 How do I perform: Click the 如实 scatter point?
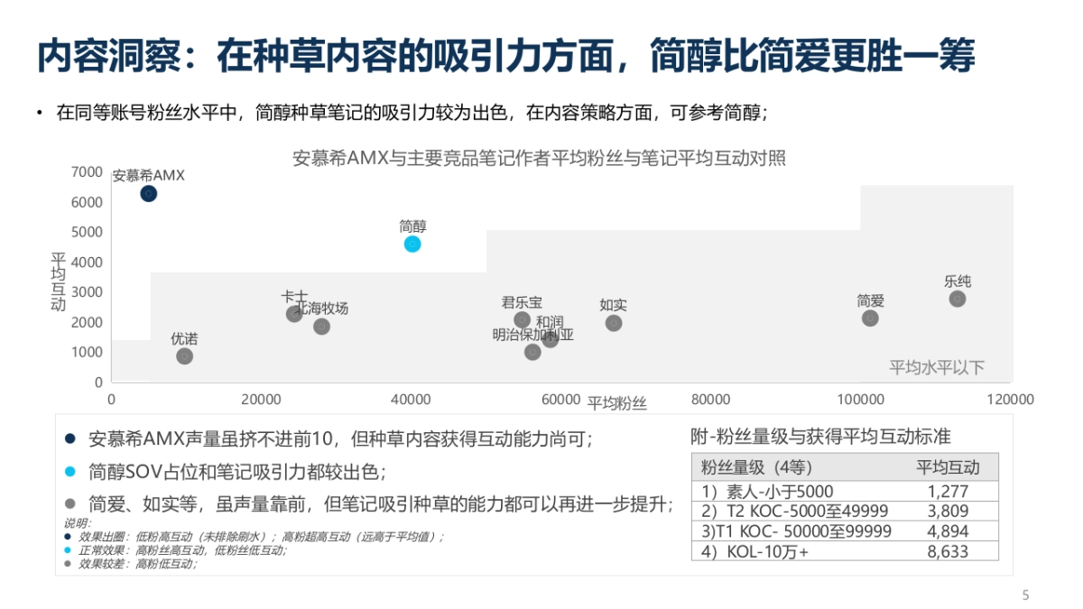614,324
